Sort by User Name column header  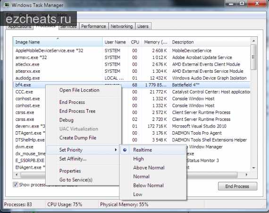pyautogui.click(x=115, y=42)
